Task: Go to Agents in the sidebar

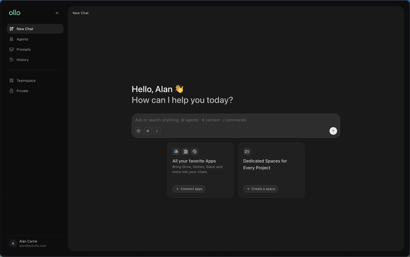Action: click(35, 39)
